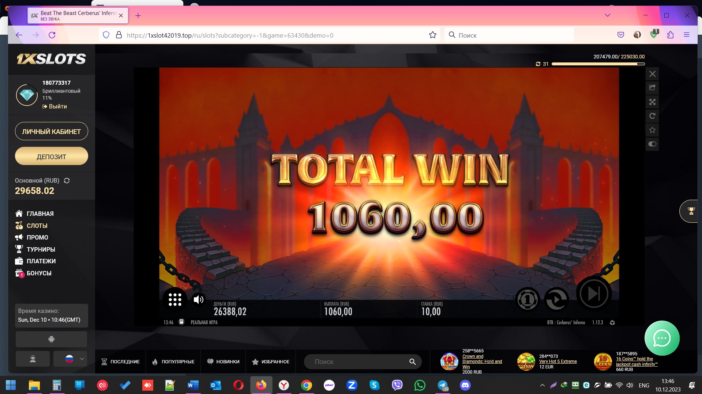Image resolution: width=702 pixels, height=394 pixels.
Task: Show ПОСЛЕДНИЕ games tab
Action: point(120,362)
